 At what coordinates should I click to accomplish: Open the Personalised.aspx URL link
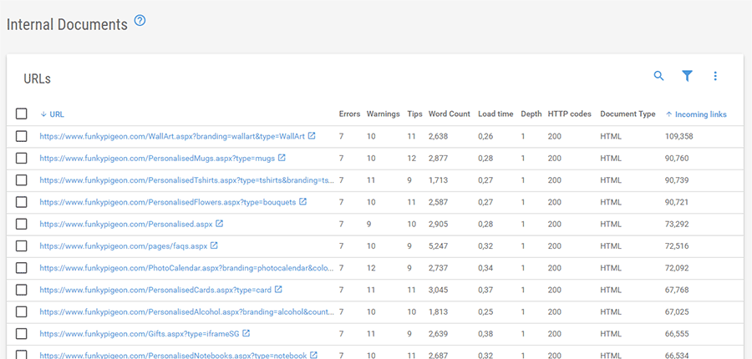pyautogui.click(x=126, y=224)
